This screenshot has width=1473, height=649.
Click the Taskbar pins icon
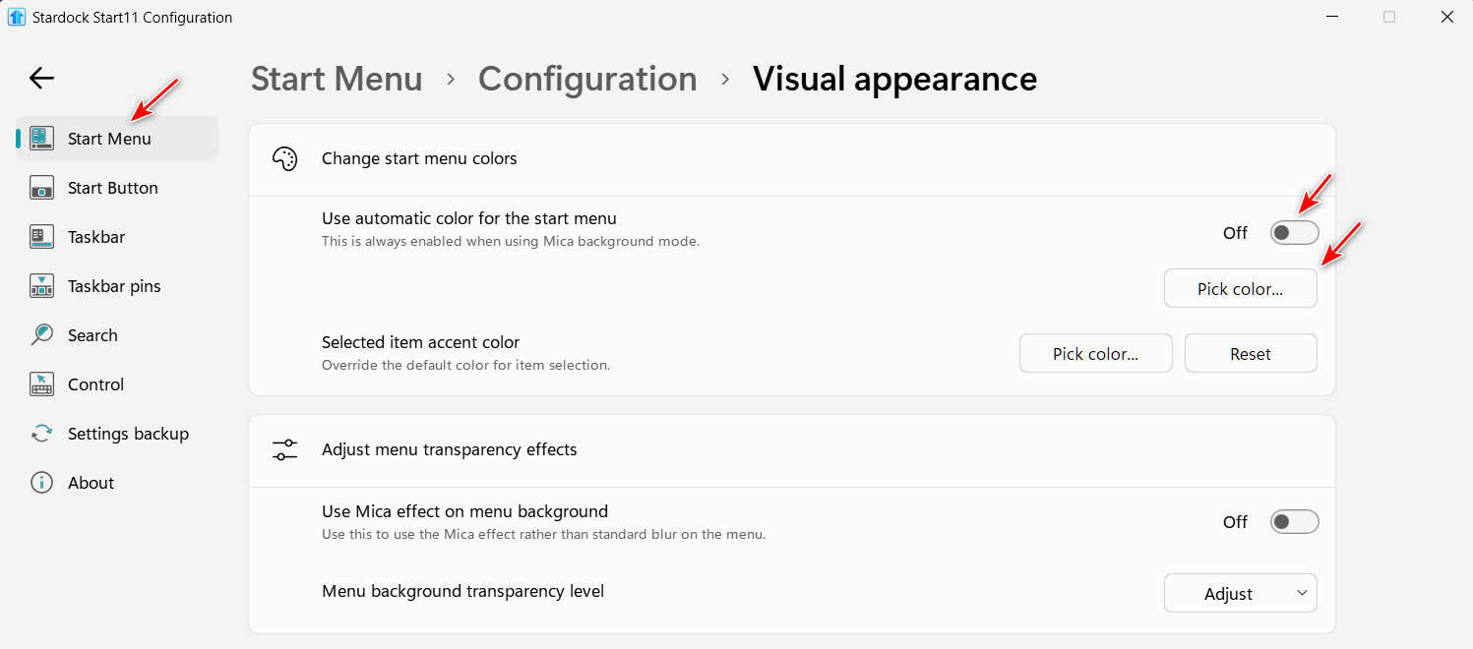[x=41, y=286]
